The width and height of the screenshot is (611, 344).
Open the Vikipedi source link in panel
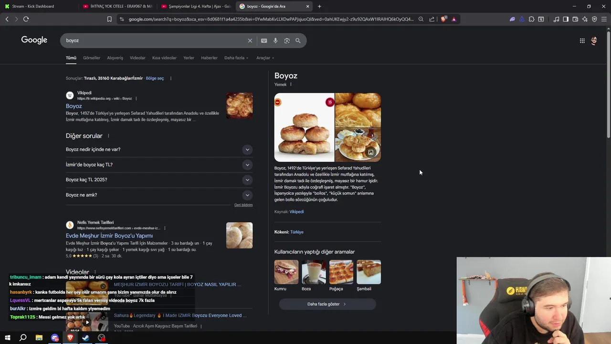[x=296, y=212]
